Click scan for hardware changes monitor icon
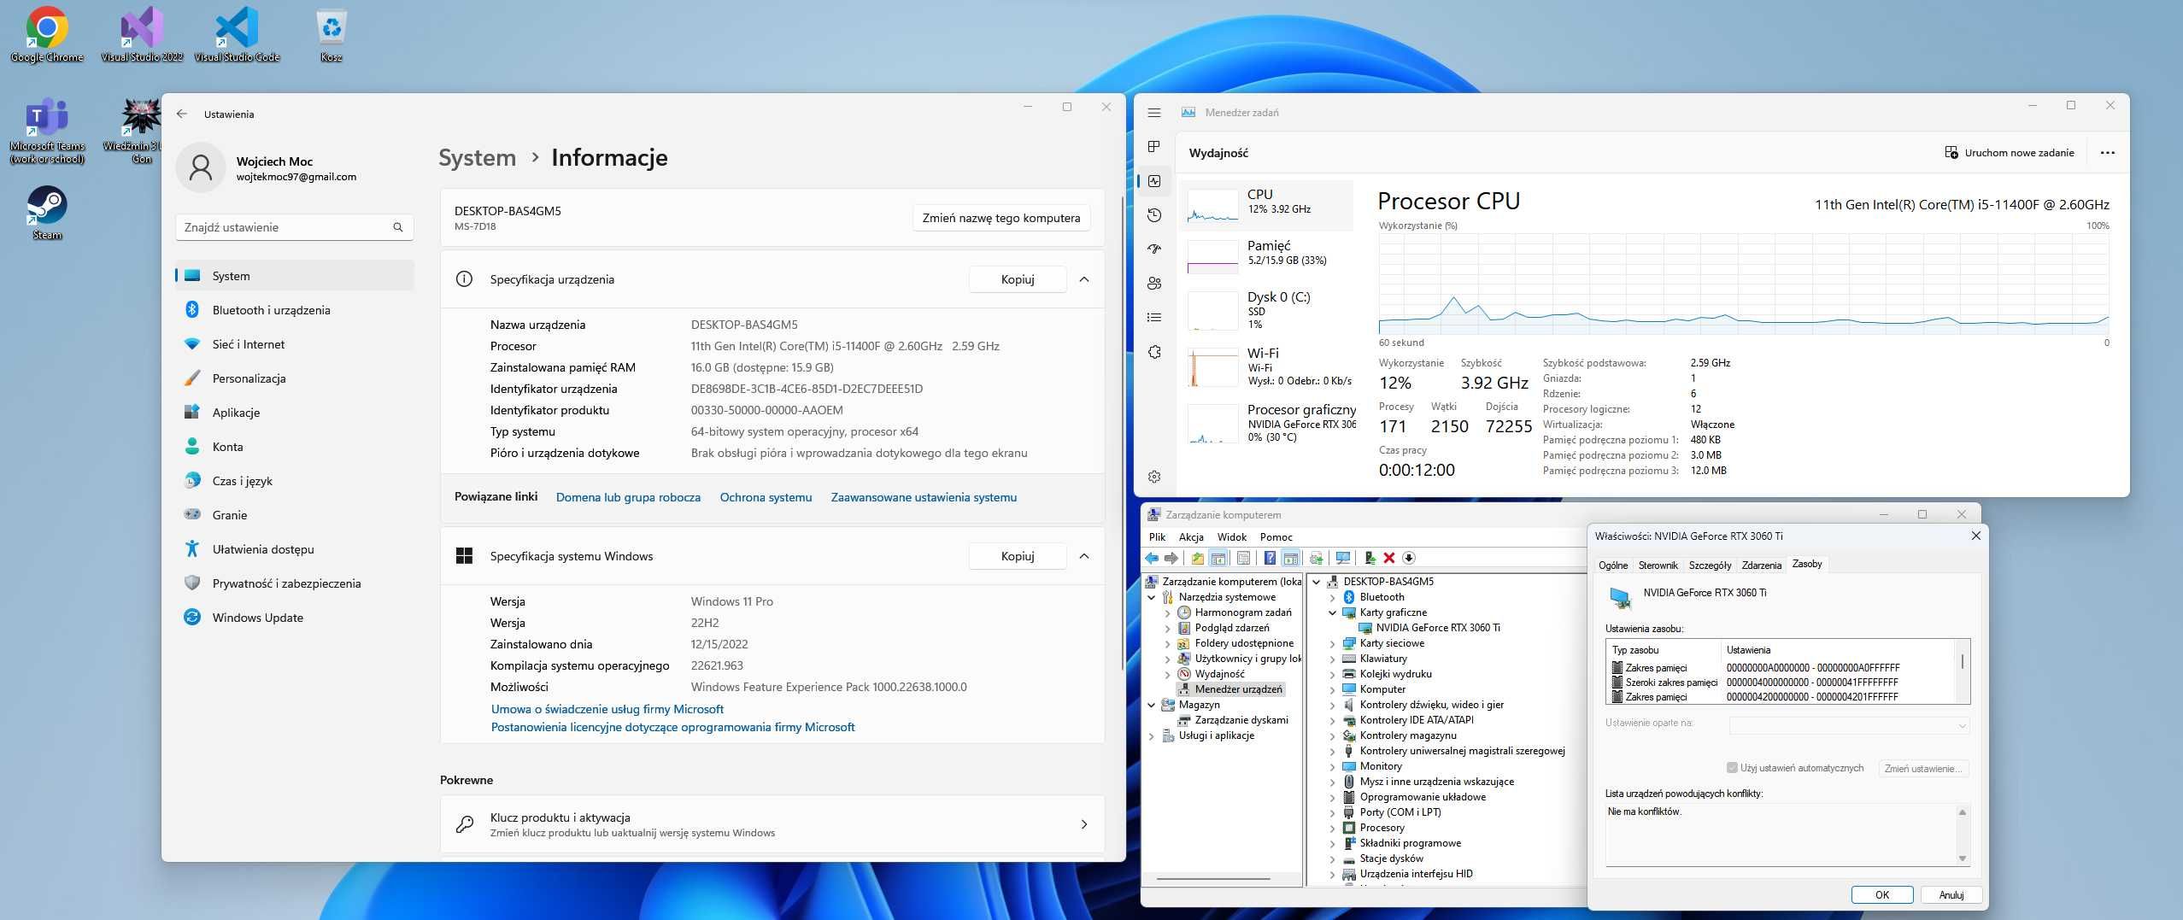The width and height of the screenshot is (2183, 920). click(x=1343, y=558)
